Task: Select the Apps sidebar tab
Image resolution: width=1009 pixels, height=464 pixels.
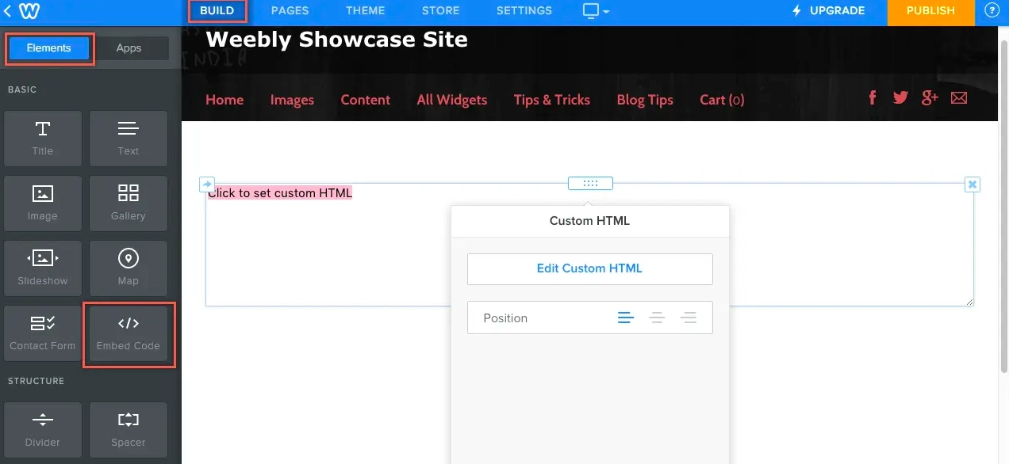Action: [x=129, y=48]
